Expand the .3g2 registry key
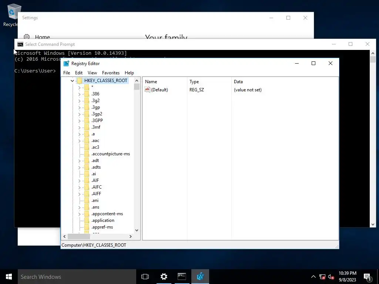 pyautogui.click(x=80, y=101)
